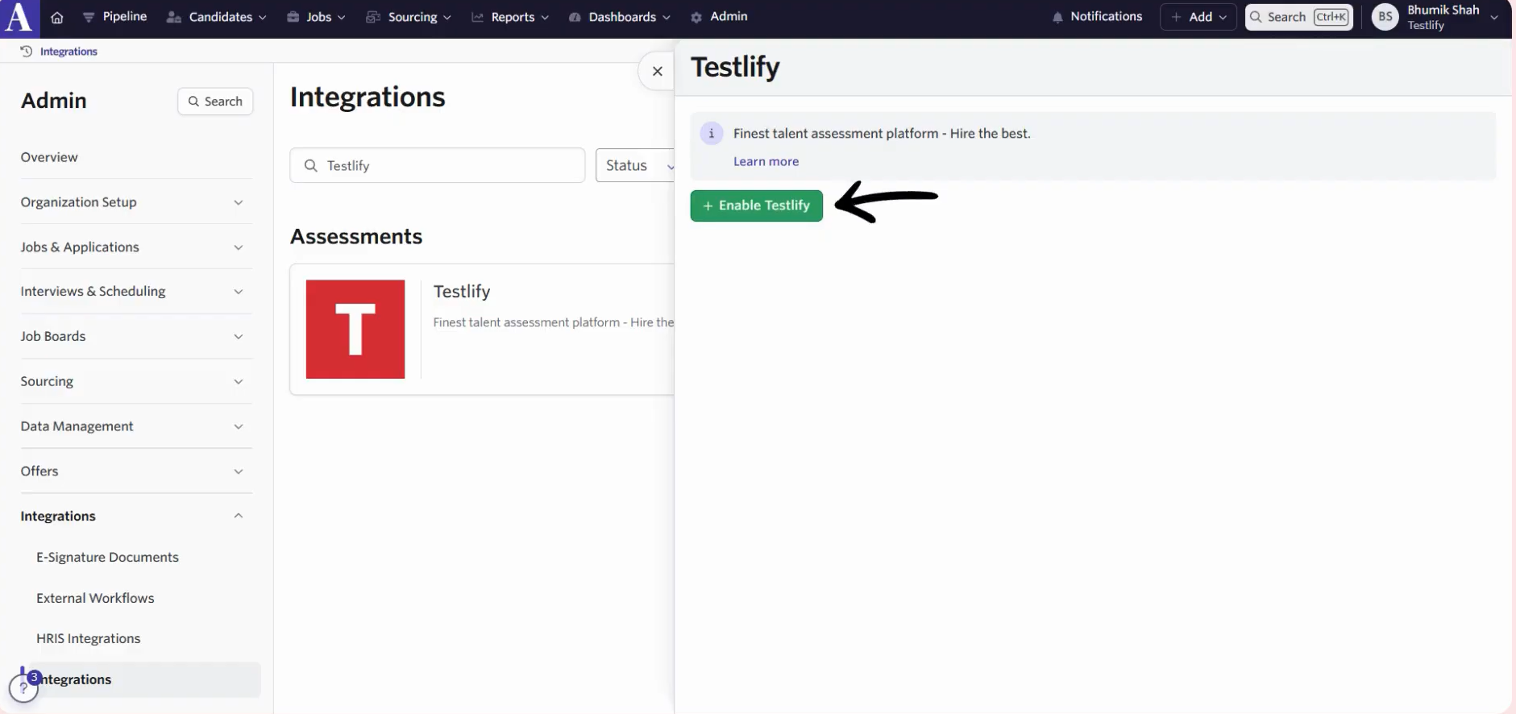Click the Reports chart icon
Screen dimensions: 1516x714
coord(478,17)
